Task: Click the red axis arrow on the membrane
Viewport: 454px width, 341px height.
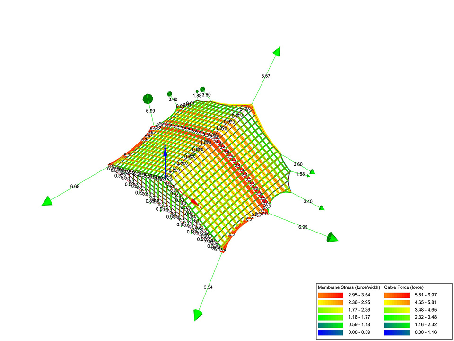Action: click(x=196, y=205)
